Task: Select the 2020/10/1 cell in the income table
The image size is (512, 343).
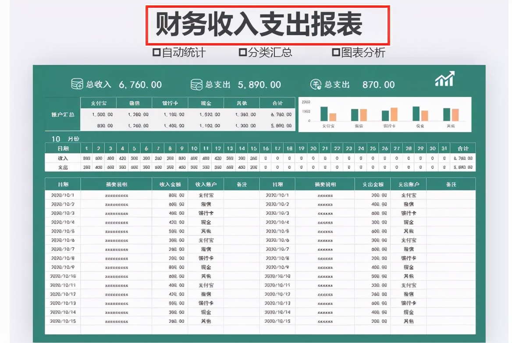Action: (x=62, y=195)
